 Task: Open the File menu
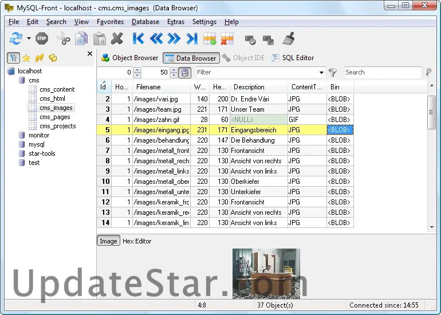point(14,22)
